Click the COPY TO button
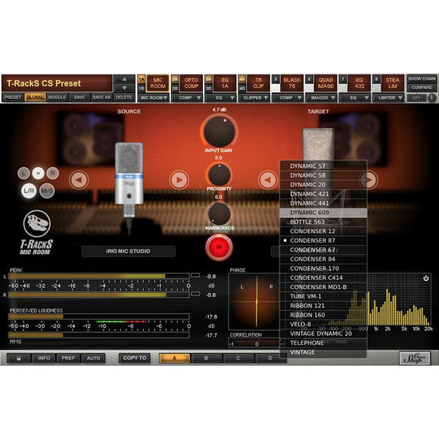The image size is (439, 439). coord(135,358)
